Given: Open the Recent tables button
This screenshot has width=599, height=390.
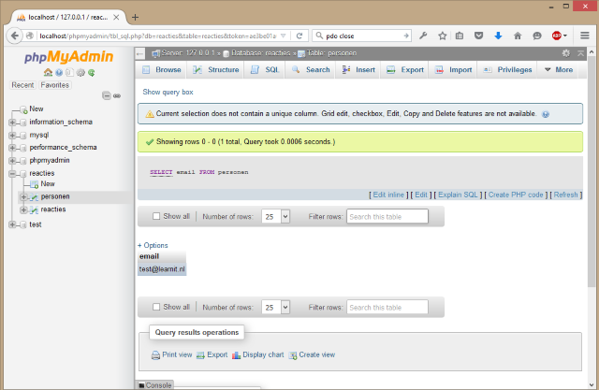Looking at the screenshot, I should 22,85.
